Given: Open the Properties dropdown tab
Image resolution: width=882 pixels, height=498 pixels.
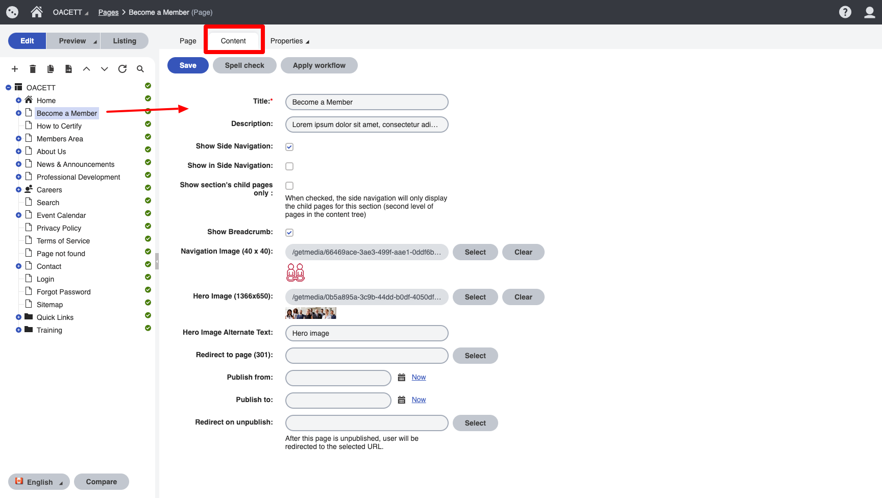Looking at the screenshot, I should pyautogui.click(x=289, y=41).
